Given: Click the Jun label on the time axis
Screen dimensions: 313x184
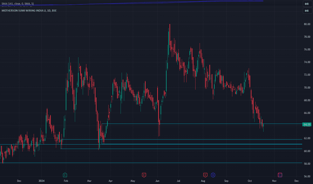Looking at the screenshot, I should pyautogui.click(x=157, y=181).
